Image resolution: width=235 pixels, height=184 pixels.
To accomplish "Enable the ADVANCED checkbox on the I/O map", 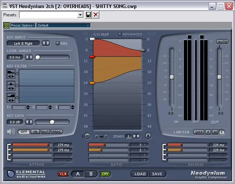I will point(120,34).
